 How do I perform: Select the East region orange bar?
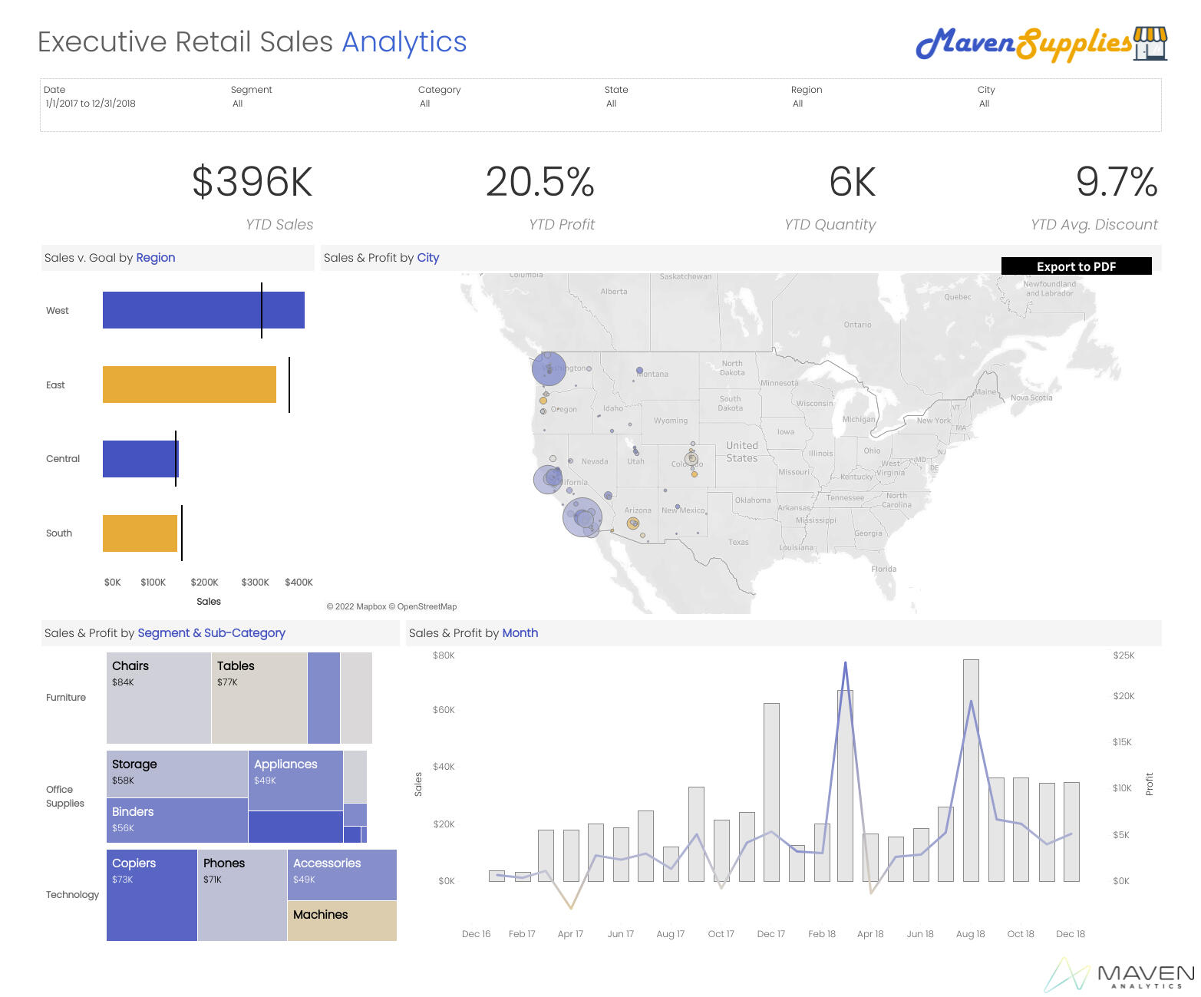pyautogui.click(x=189, y=385)
